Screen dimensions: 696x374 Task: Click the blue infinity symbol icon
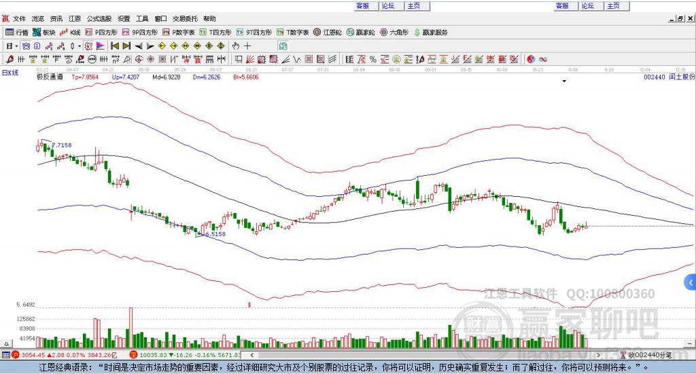pyautogui.click(x=543, y=59)
